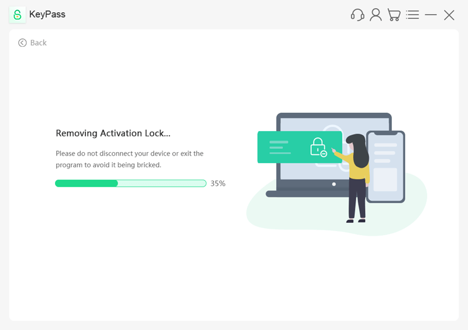Viewport: 468px width, 330px height.
Task: Click the padlock icon in the illustration
Action: [318, 147]
